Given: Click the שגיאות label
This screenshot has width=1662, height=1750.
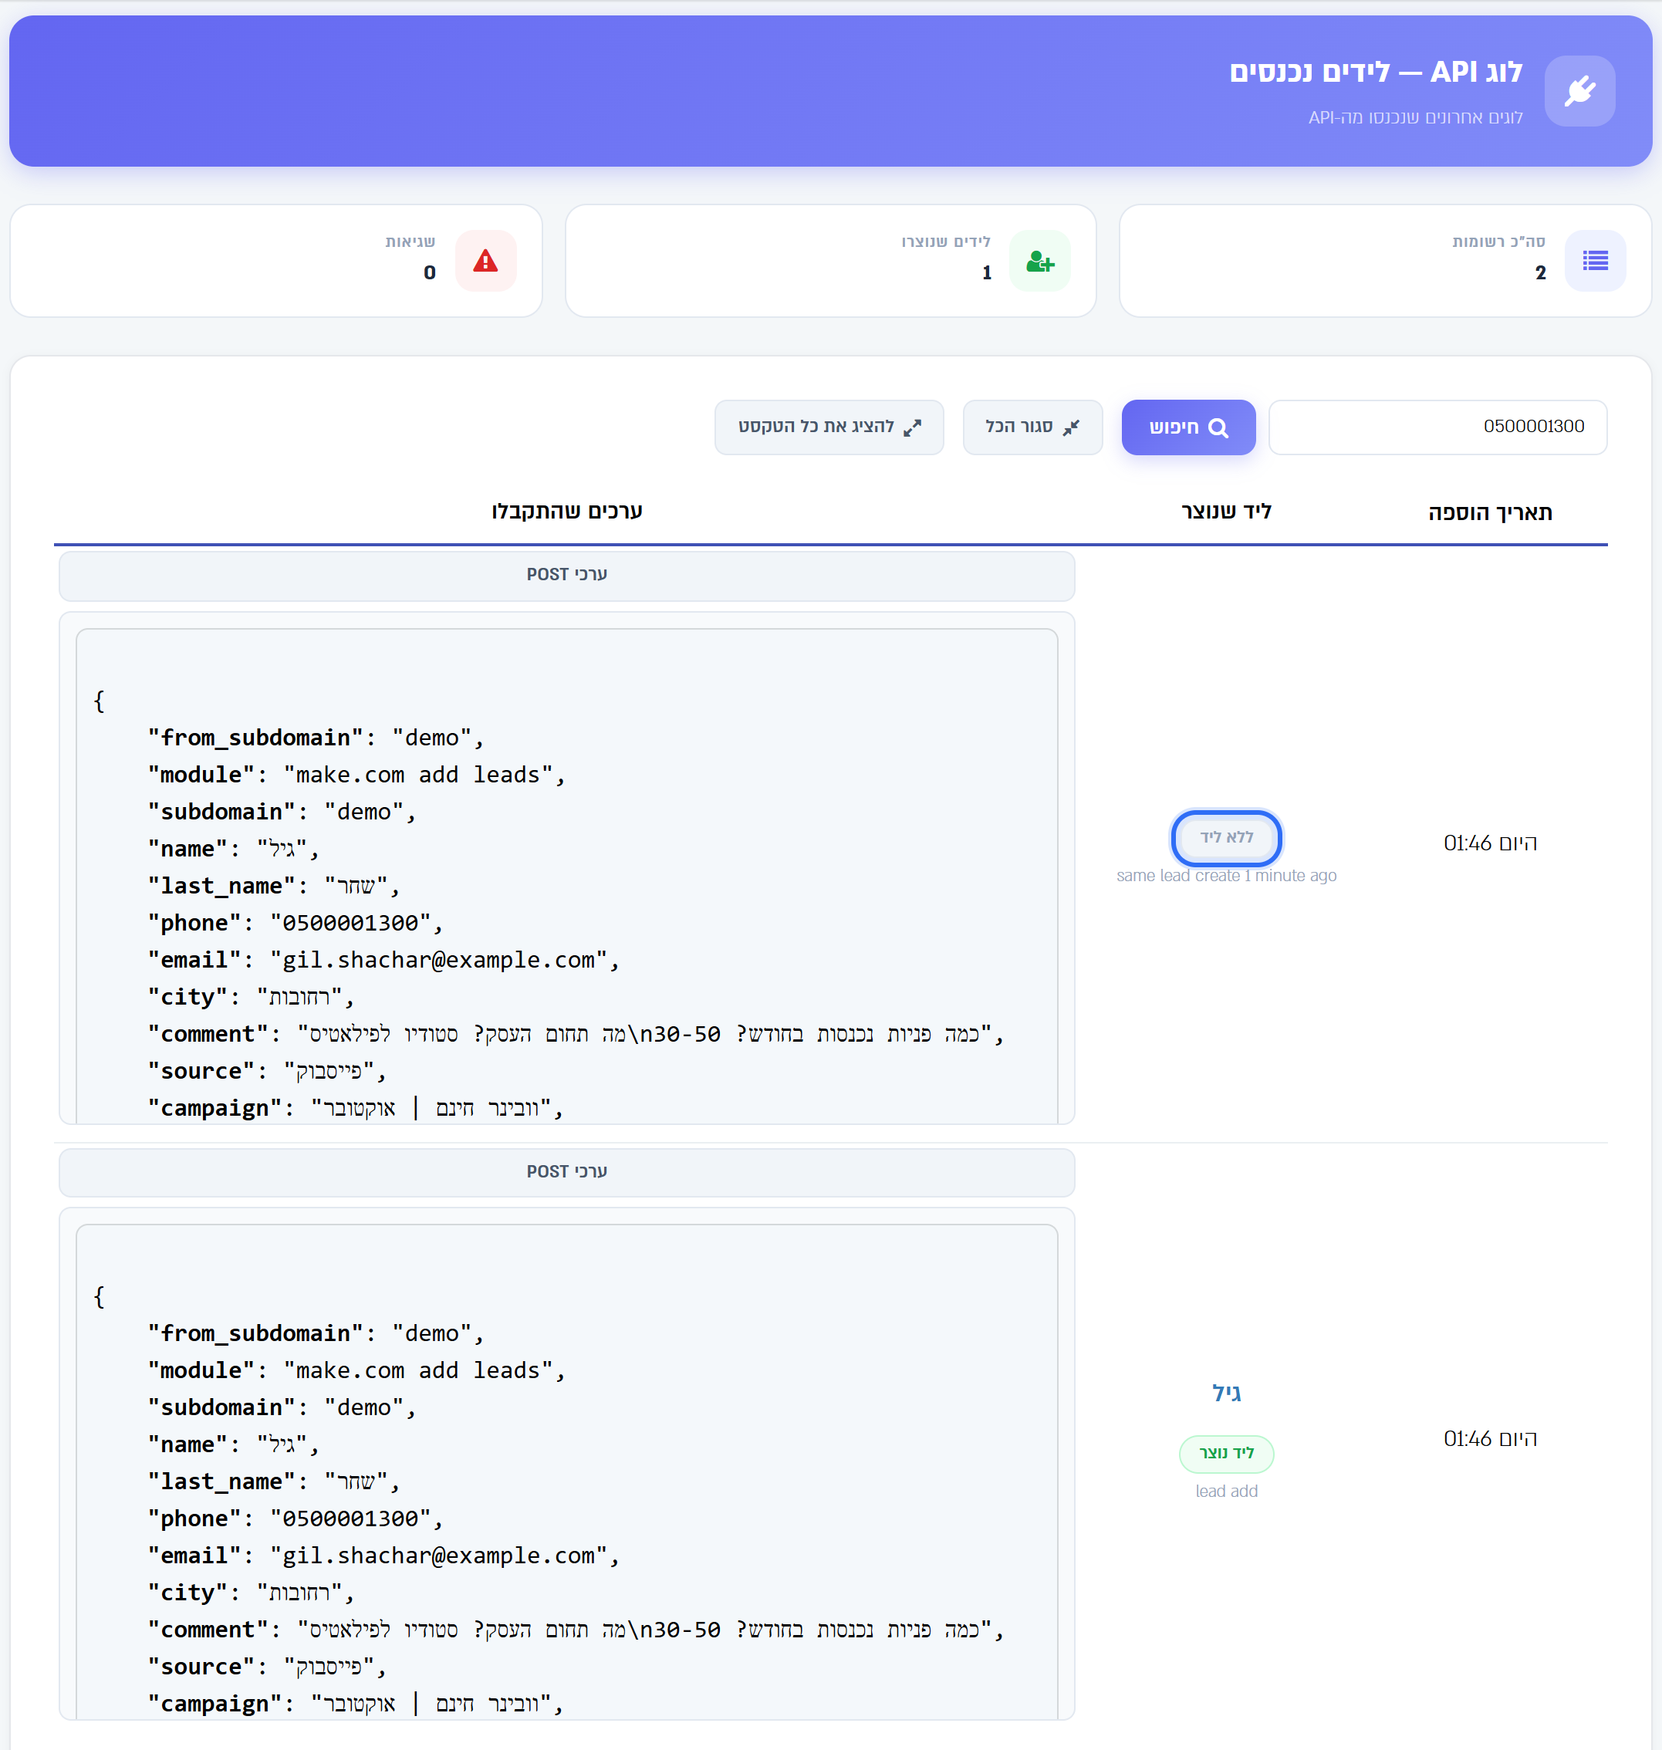Looking at the screenshot, I should [x=410, y=242].
